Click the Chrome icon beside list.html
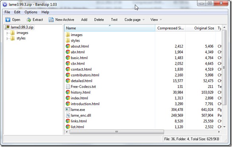The image size is (232, 147). coord(68,127)
